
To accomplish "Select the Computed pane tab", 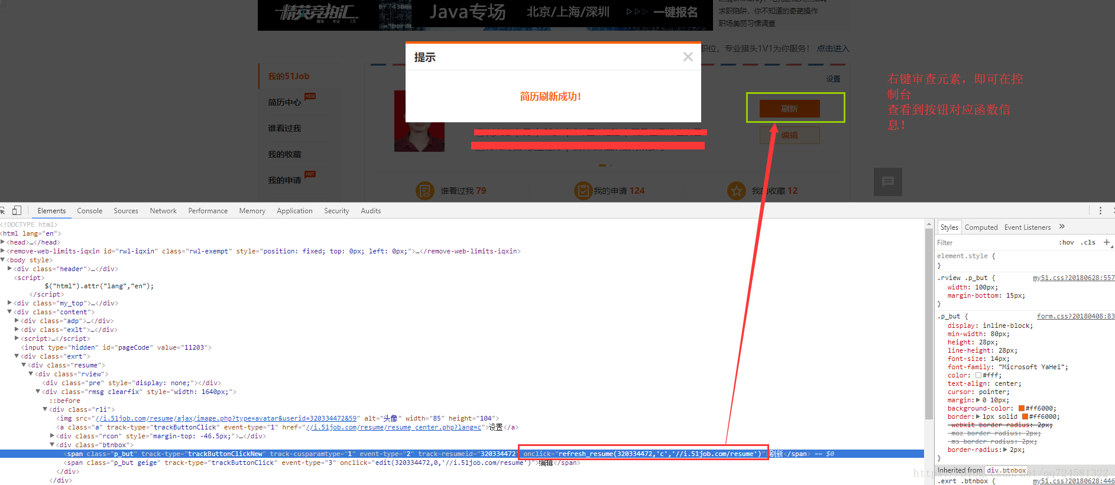I will tap(981, 227).
